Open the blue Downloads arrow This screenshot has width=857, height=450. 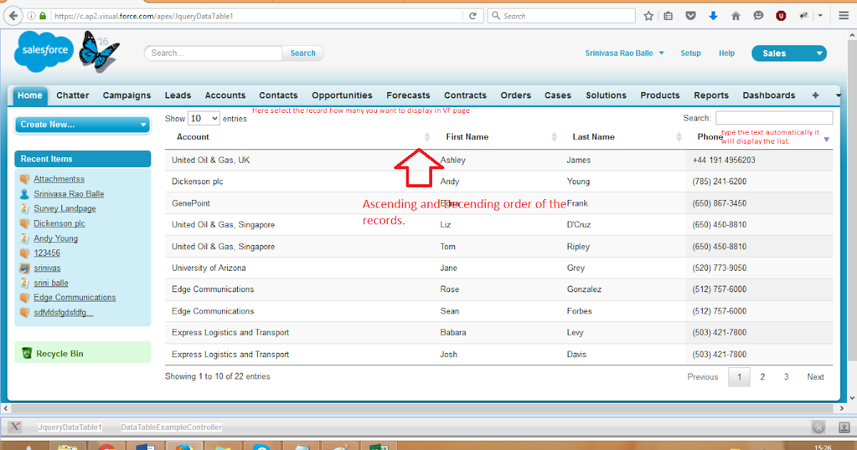[713, 15]
